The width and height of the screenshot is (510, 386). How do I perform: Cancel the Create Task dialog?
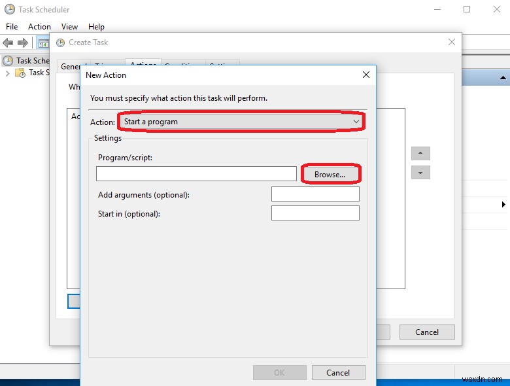click(427, 332)
